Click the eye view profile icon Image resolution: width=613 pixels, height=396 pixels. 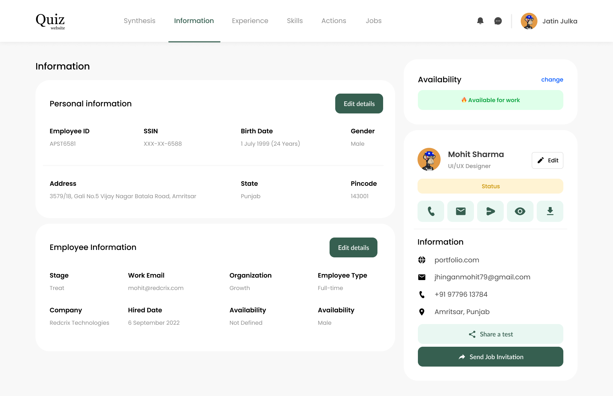[520, 211]
